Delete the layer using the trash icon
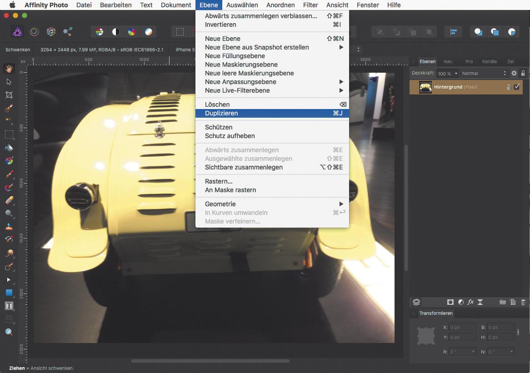 pyautogui.click(x=524, y=302)
